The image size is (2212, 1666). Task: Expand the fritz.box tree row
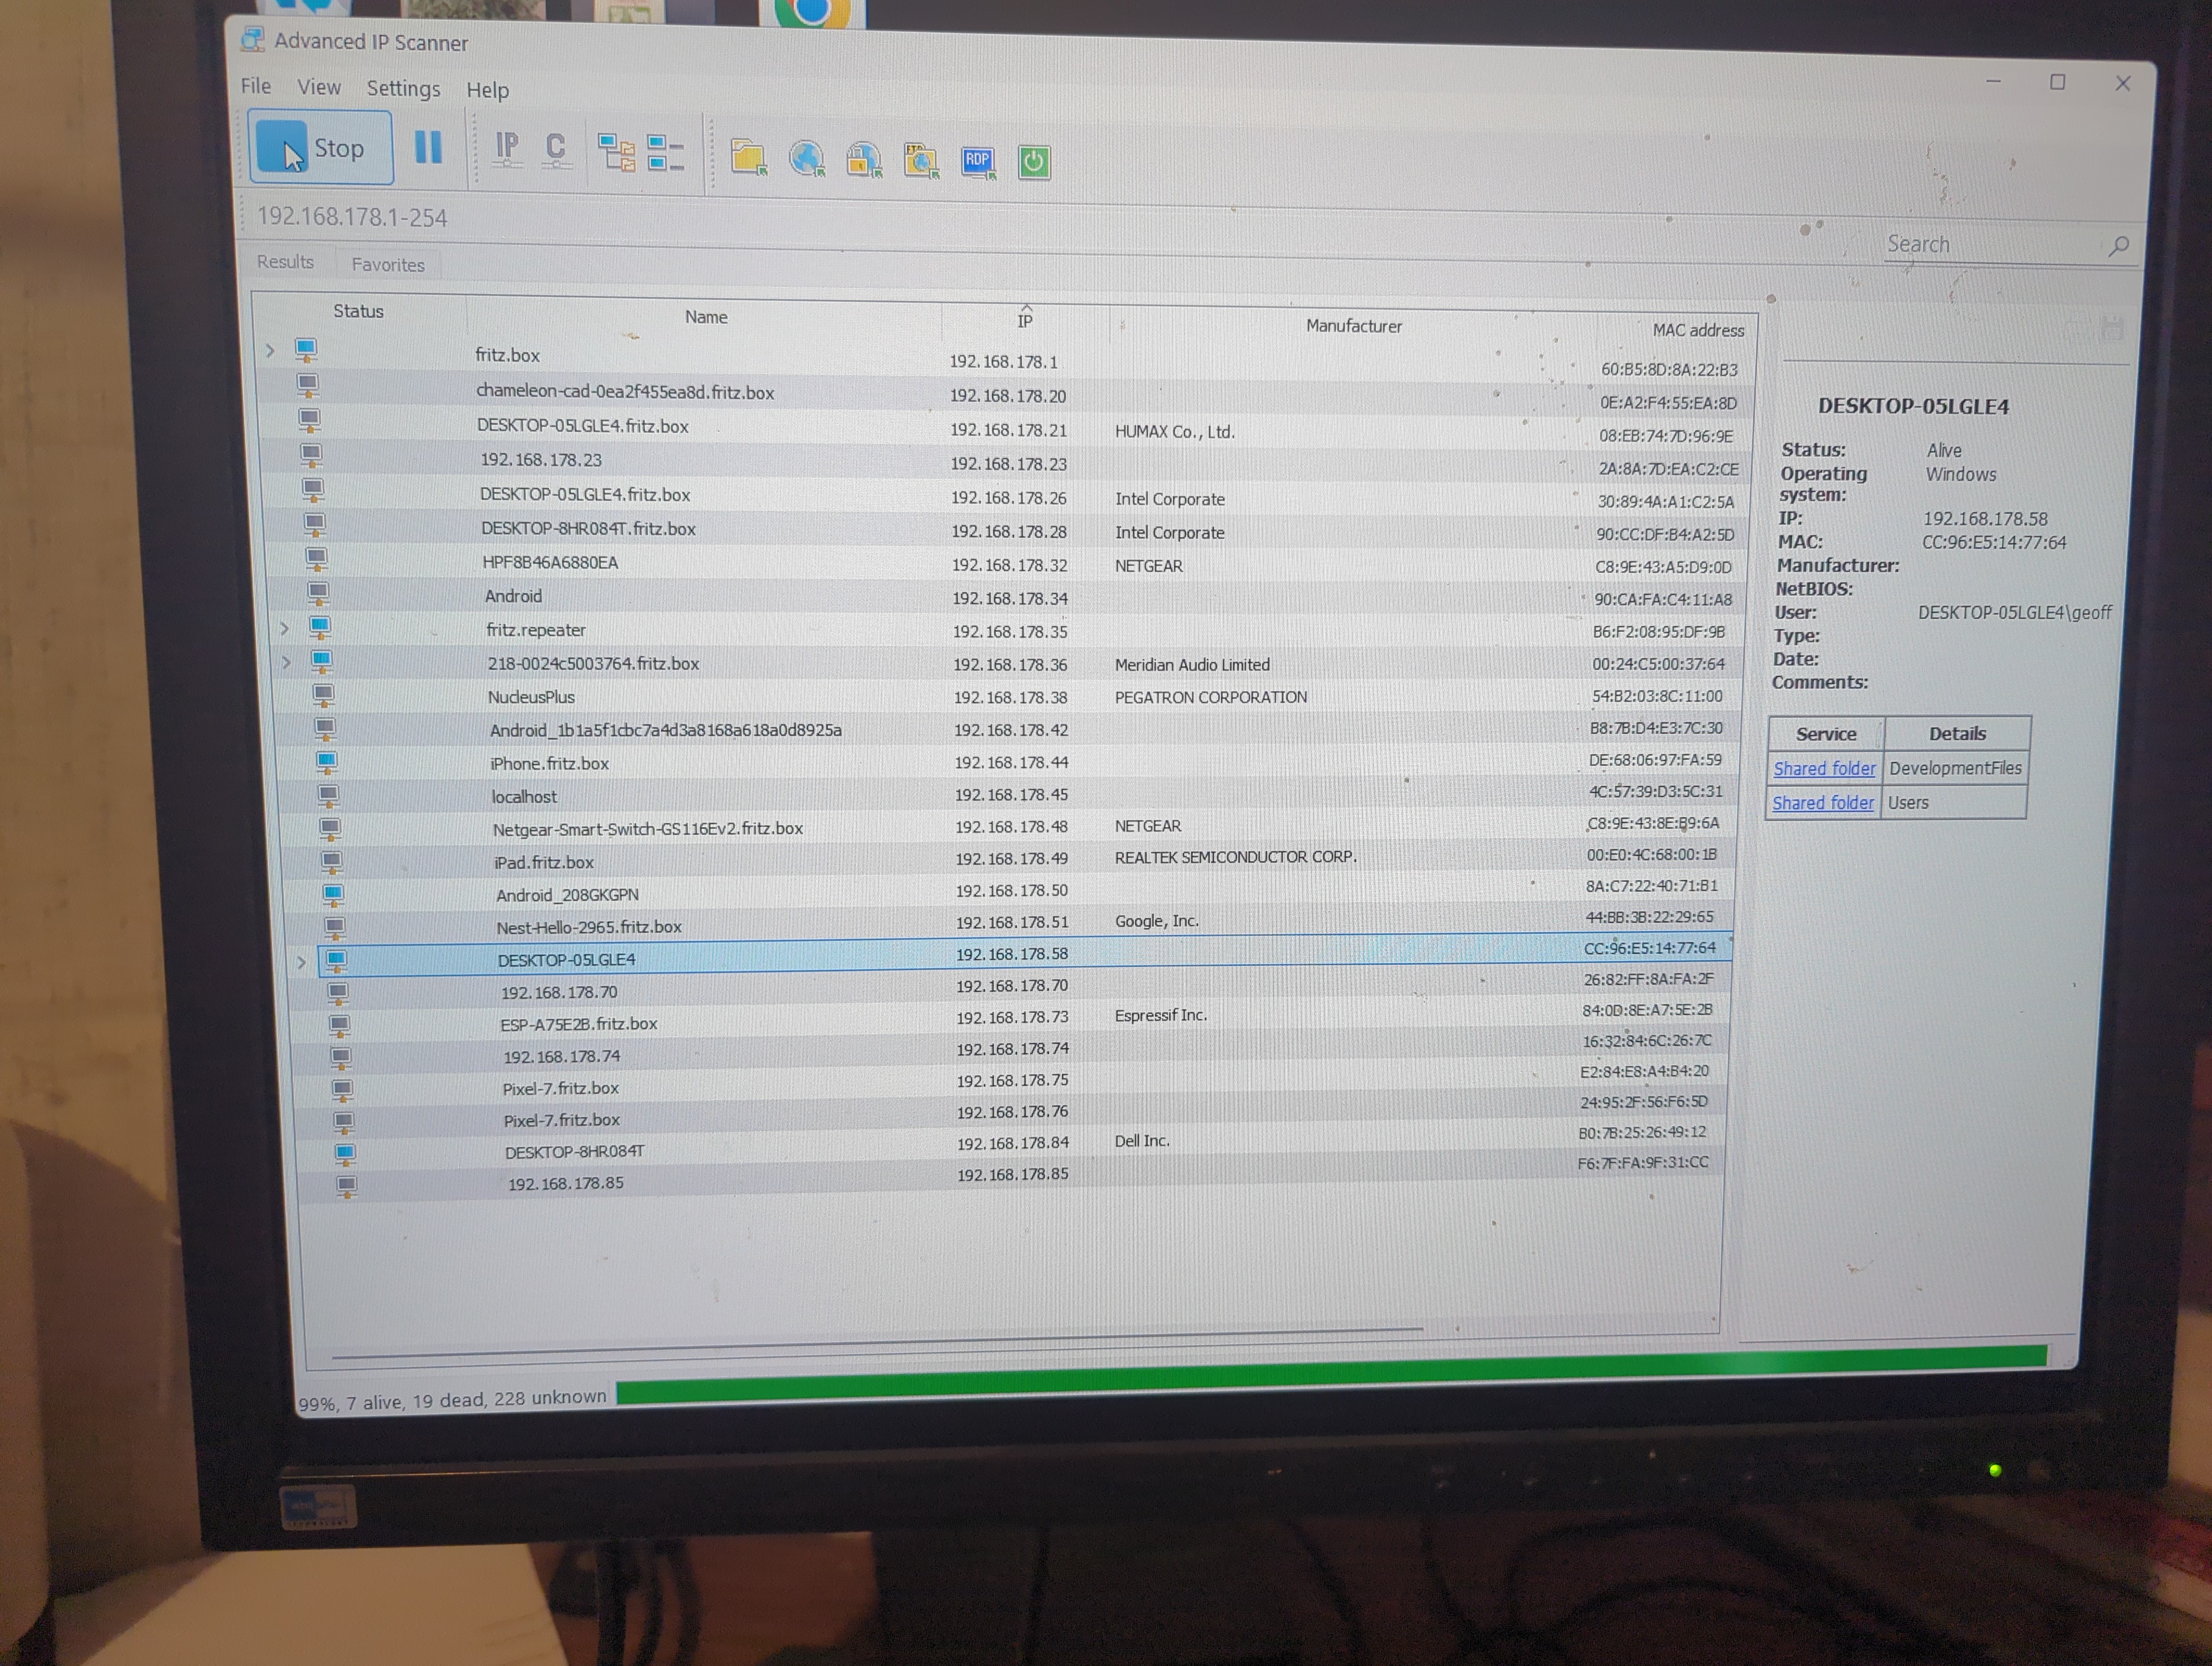[x=270, y=351]
